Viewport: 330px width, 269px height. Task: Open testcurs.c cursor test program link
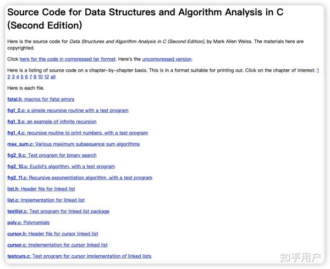coord(79,256)
